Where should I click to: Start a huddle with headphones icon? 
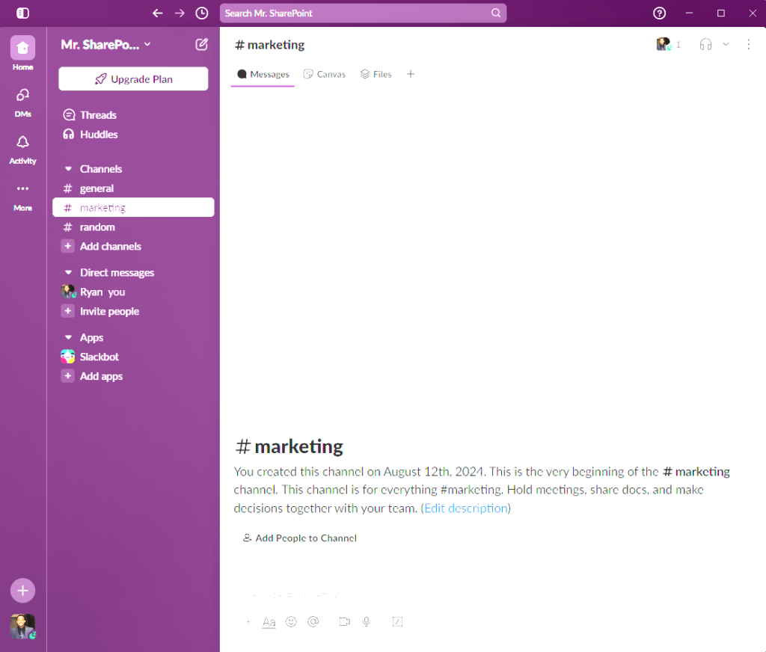[x=705, y=44]
